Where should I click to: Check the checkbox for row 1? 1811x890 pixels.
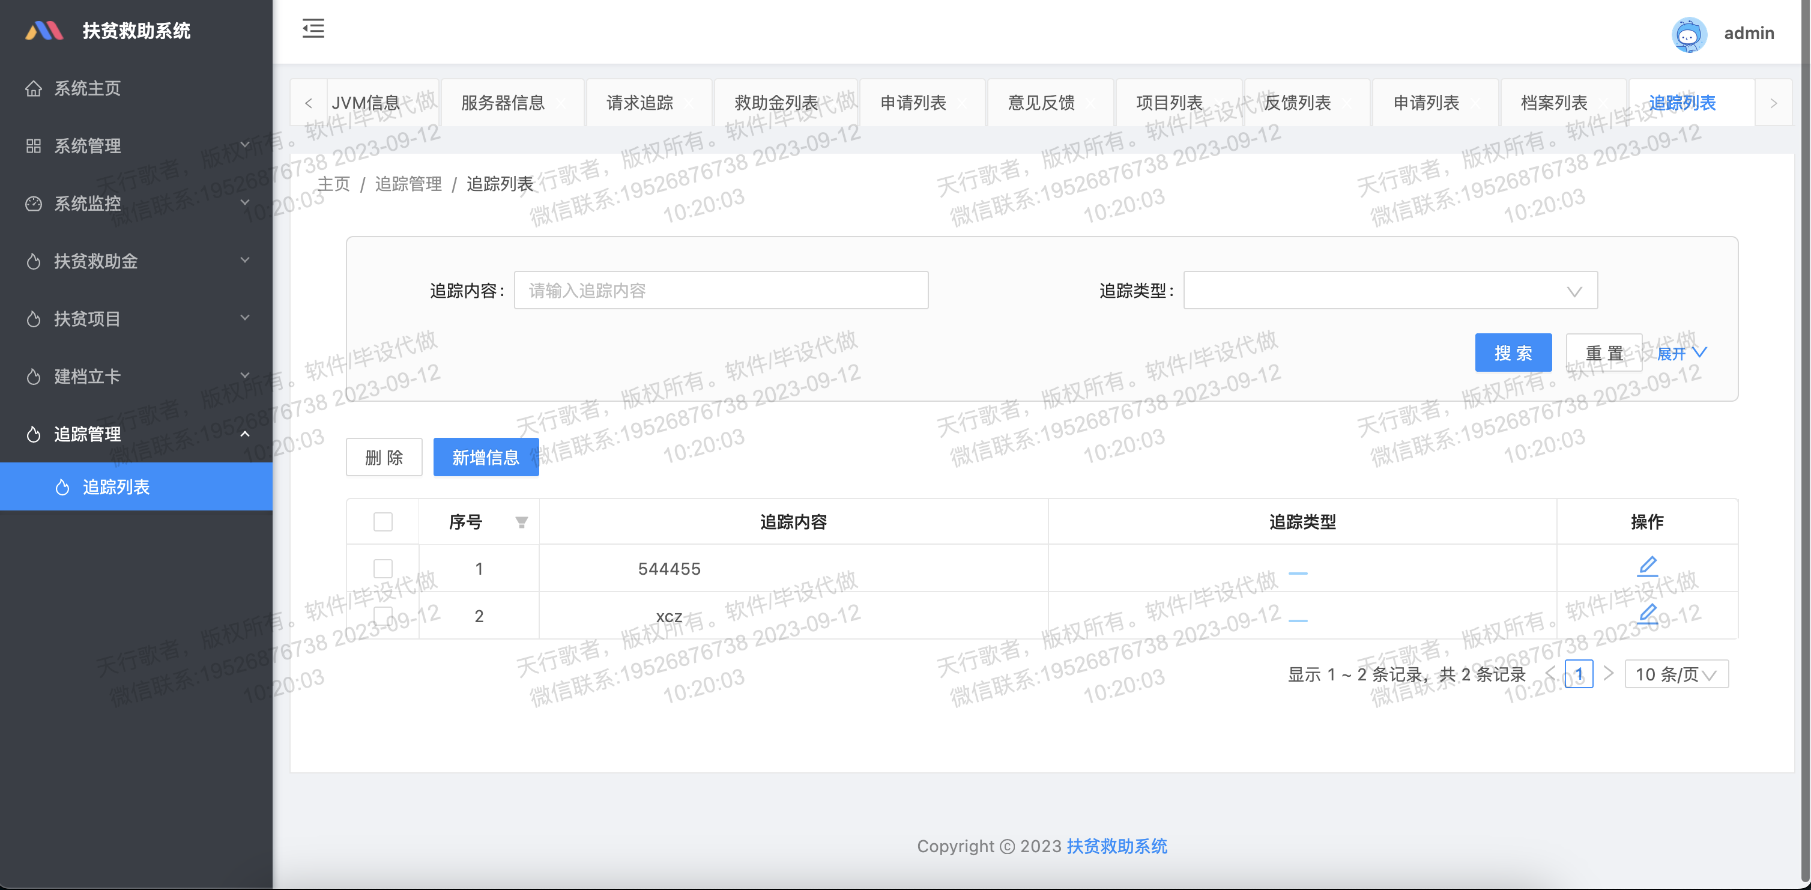click(382, 569)
